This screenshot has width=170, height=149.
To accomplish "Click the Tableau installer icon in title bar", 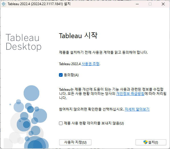I will 4,4.
